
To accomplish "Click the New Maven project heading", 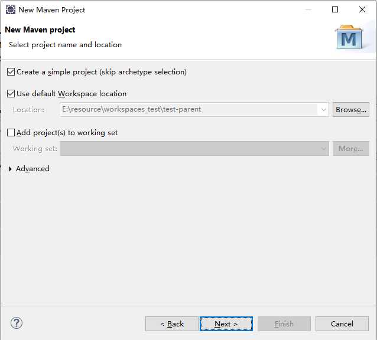I will [x=40, y=30].
